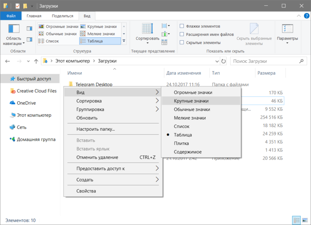Image resolution: width=311 pixels, height=225 pixels.
Task: Sort by the Размера column header
Action: pyautogui.click(x=270, y=73)
